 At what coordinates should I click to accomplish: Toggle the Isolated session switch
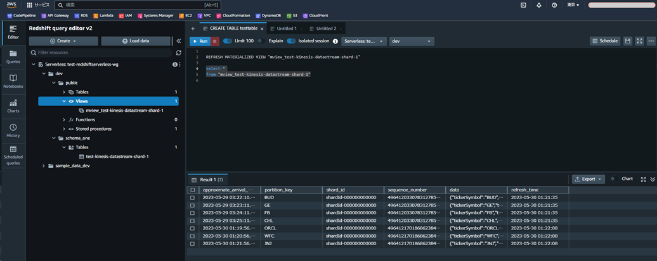point(291,41)
